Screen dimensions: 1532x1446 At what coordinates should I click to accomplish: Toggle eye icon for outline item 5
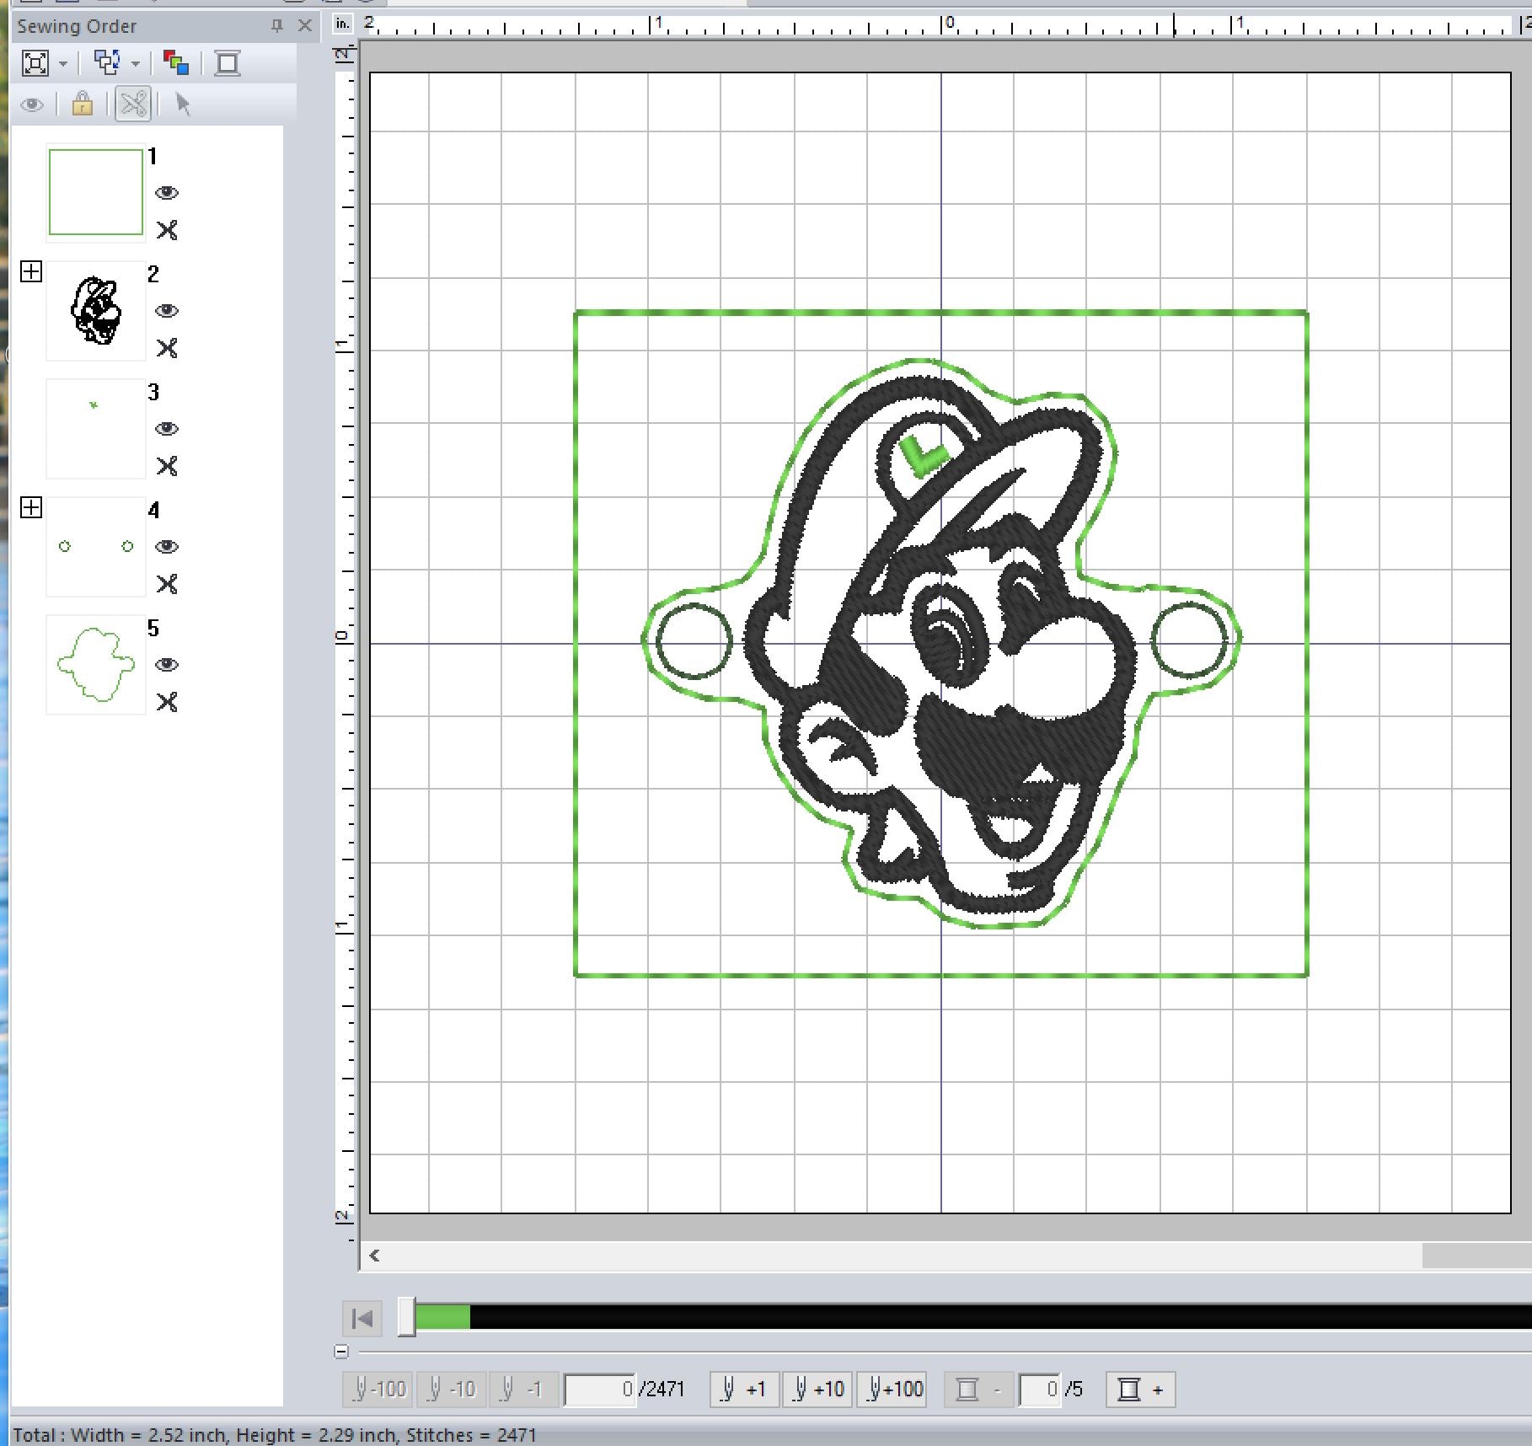[x=167, y=665]
